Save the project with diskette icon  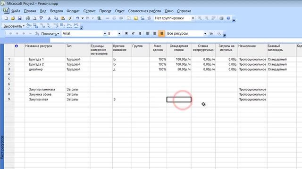click(x=19, y=18)
